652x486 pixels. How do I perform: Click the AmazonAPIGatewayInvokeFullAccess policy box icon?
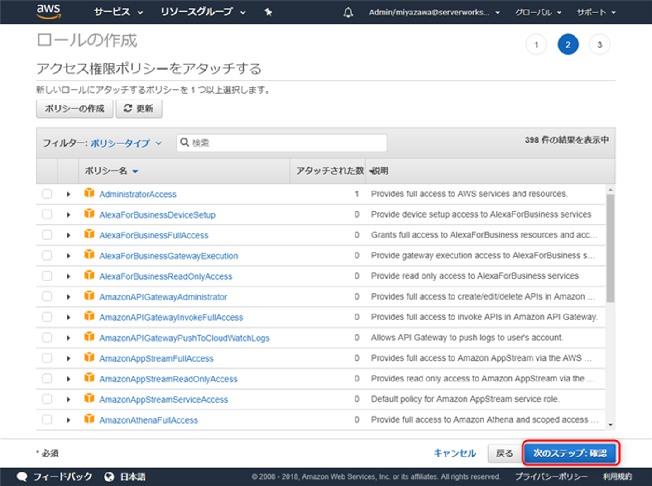point(89,316)
